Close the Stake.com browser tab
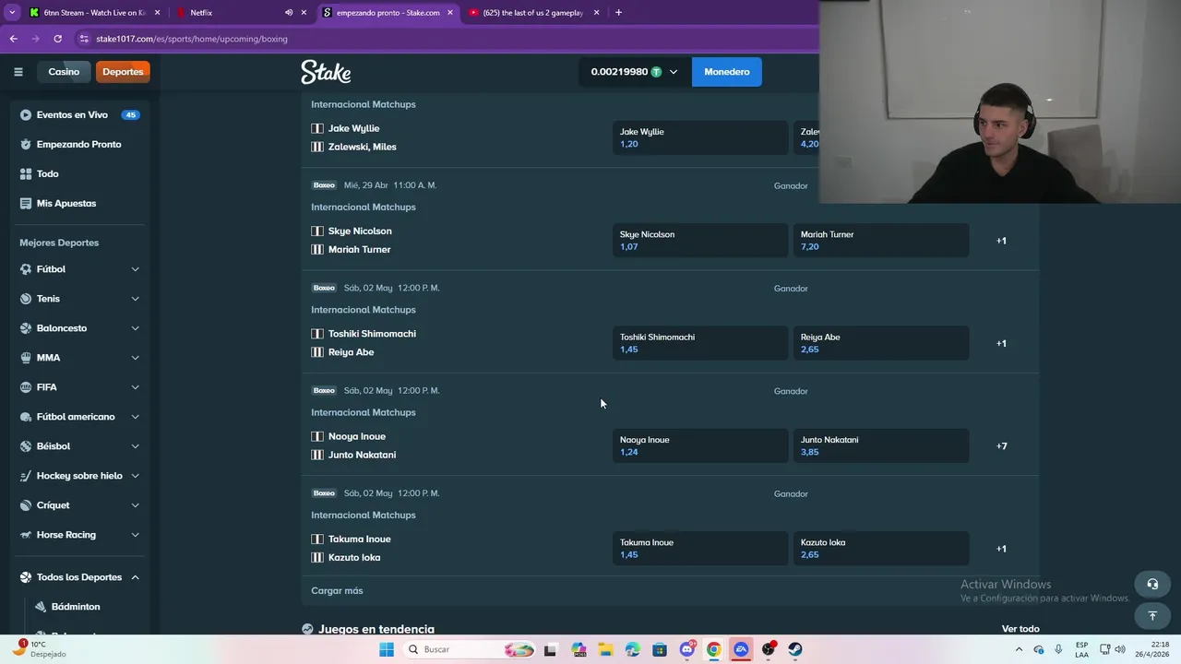The height and width of the screenshot is (664, 1181). [x=450, y=13]
